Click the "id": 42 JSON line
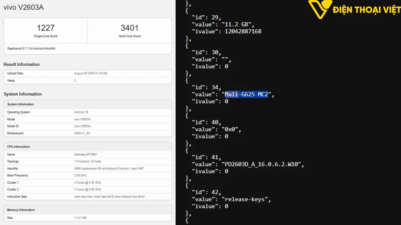The width and height of the screenshot is (401, 225). 207,192
